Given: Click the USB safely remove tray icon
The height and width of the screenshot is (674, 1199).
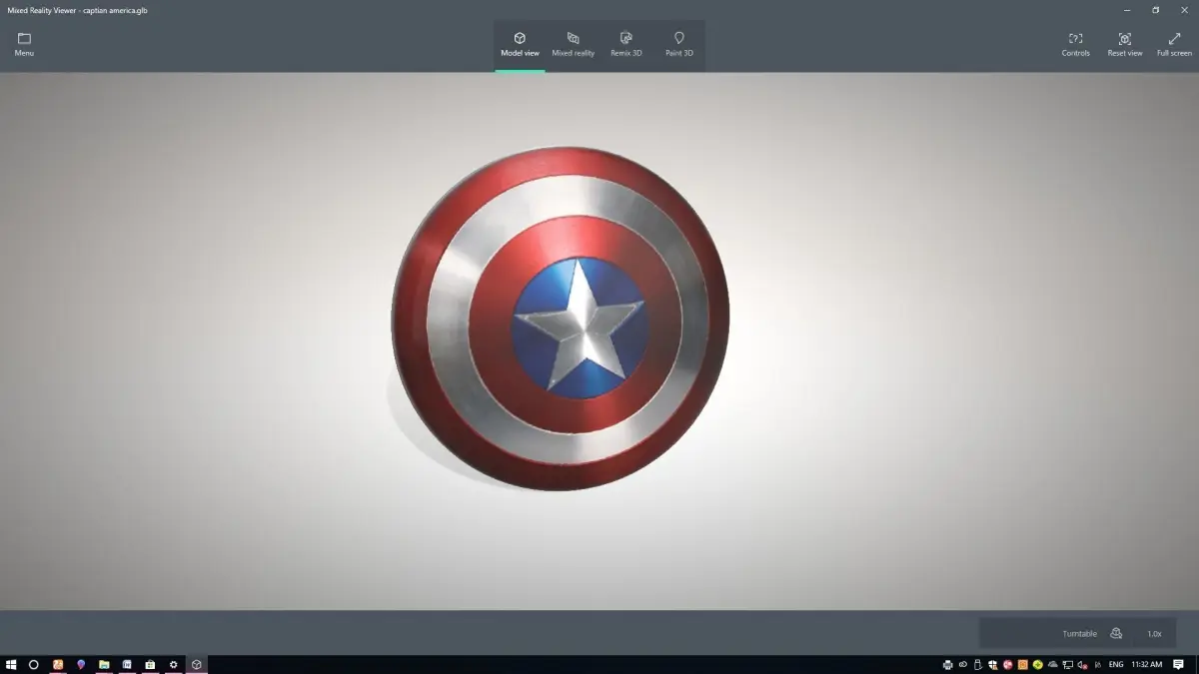Looking at the screenshot, I should (x=977, y=664).
